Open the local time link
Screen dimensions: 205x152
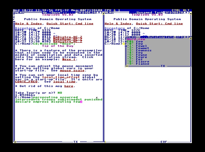(x=64, y=82)
